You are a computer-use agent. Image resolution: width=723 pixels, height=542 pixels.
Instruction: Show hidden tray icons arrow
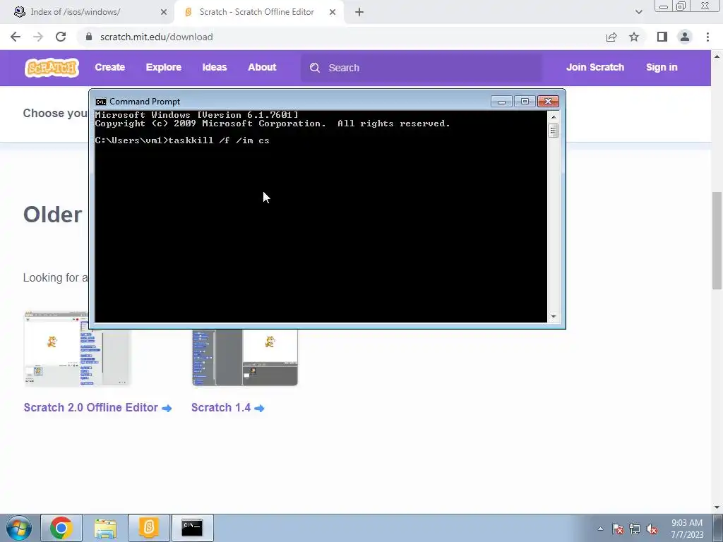click(x=600, y=529)
